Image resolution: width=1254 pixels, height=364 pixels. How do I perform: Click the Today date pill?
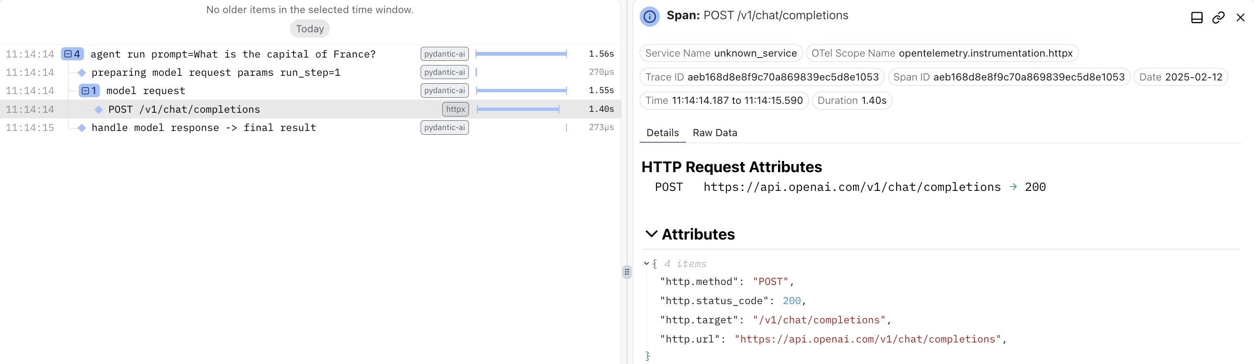[310, 29]
